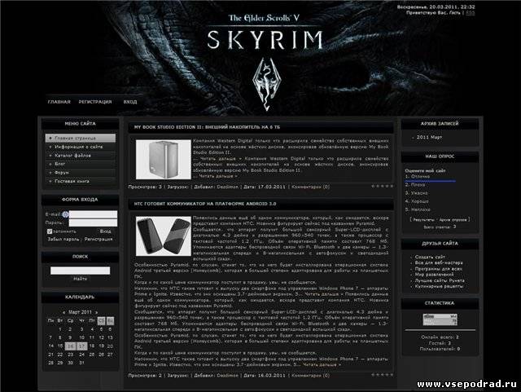Click the Найти search button
The image size is (521, 392).
pos(81,279)
